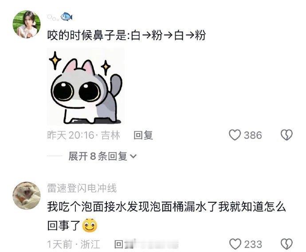Dislike the first comment using broken heart
The image size is (306, 252).
[286, 135]
